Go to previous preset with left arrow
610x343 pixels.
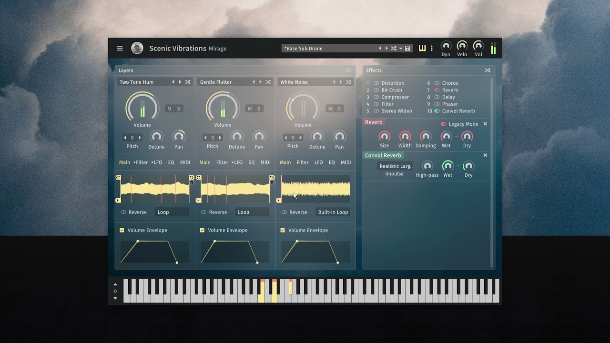(380, 48)
